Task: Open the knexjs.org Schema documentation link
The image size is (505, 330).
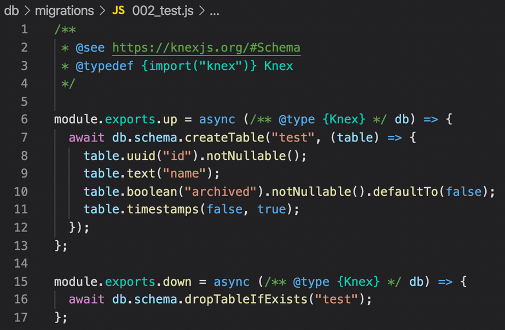Action: point(206,48)
